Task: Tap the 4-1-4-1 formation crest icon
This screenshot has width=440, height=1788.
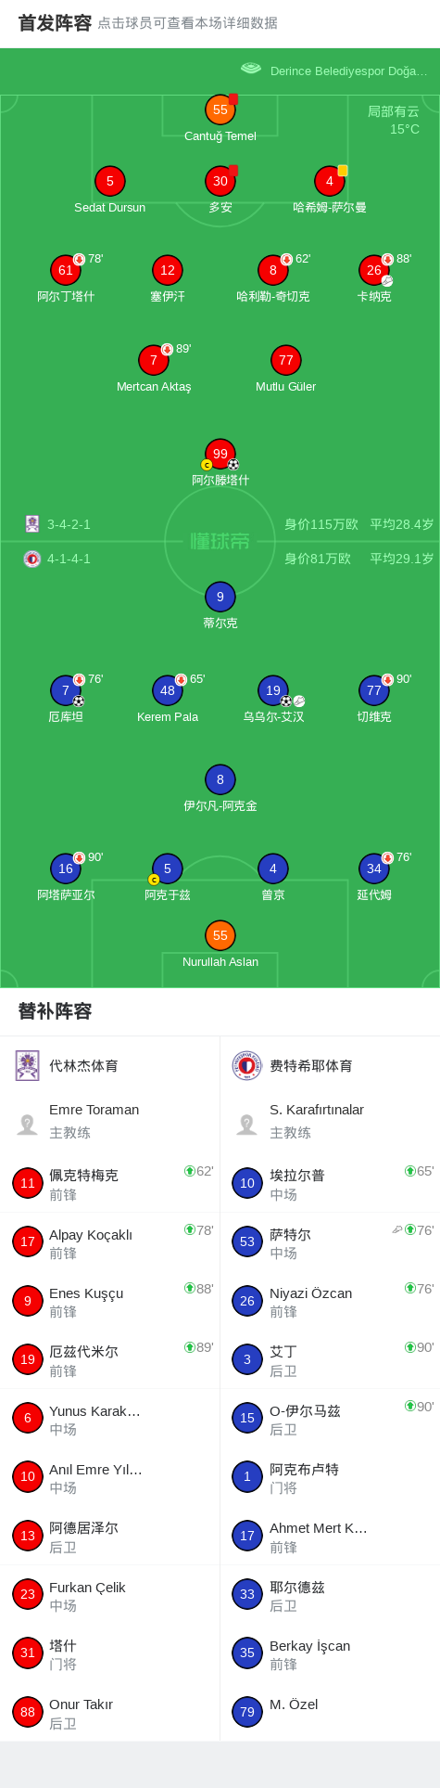Action: click(x=32, y=559)
